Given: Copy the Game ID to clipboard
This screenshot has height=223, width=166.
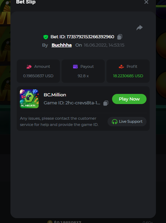Looking at the screenshot, I should pyautogui.click(x=106, y=103).
